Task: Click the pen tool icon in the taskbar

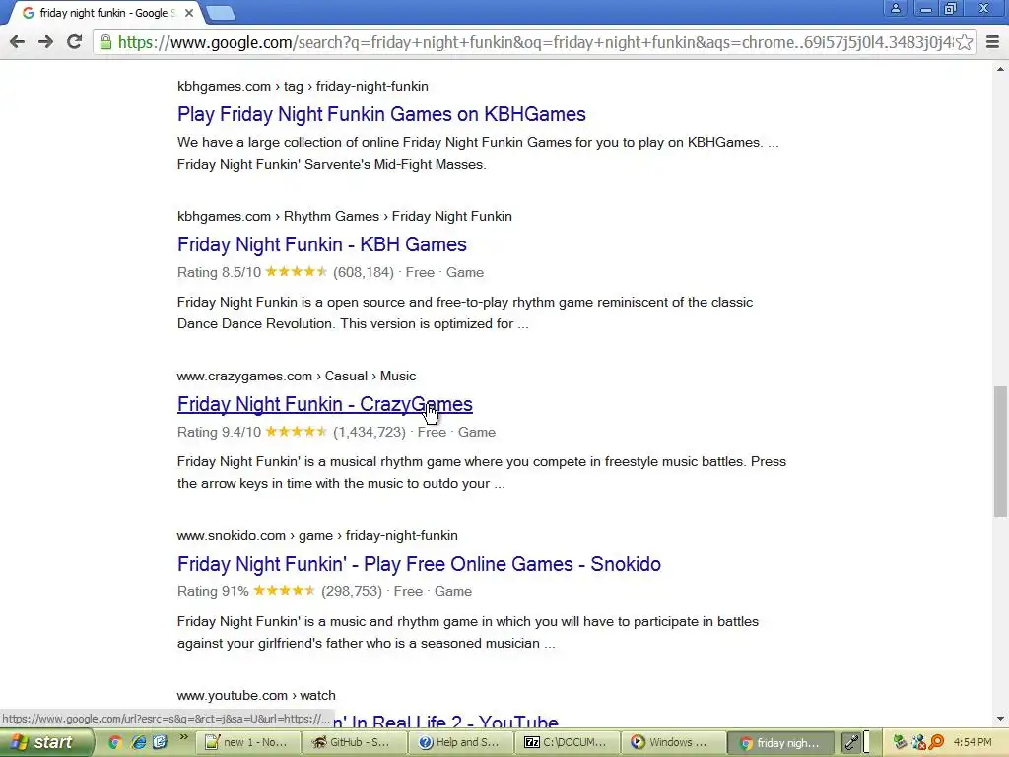Action: 851,742
